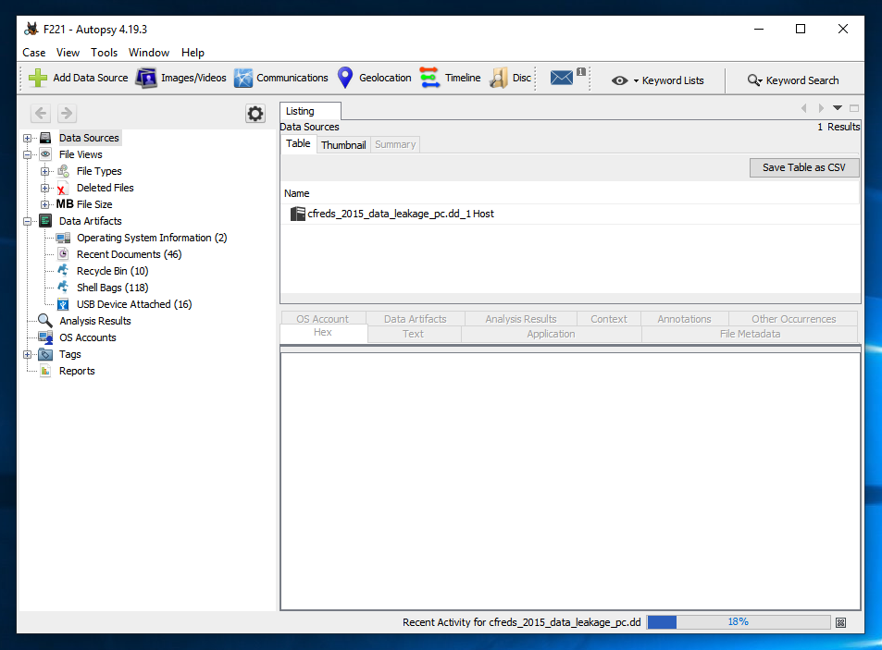Click the Recycle Bin artifact icon
The width and height of the screenshot is (882, 650).
coord(63,270)
